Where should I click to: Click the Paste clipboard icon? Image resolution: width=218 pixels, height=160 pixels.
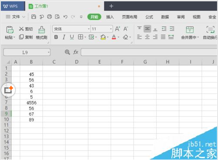pyautogui.click(x=10, y=30)
